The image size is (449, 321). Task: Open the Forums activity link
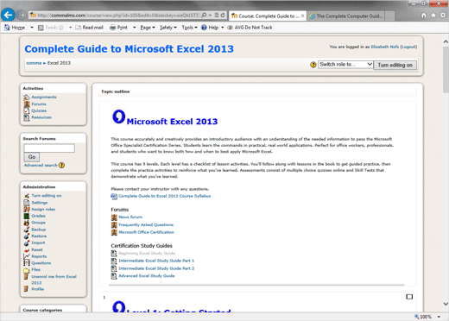[39, 104]
